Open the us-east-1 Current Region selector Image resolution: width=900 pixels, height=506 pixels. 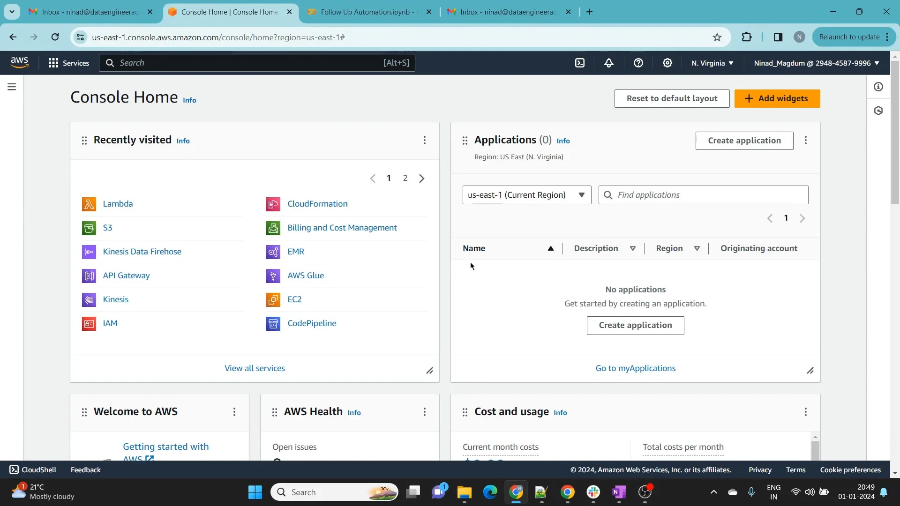click(527, 195)
